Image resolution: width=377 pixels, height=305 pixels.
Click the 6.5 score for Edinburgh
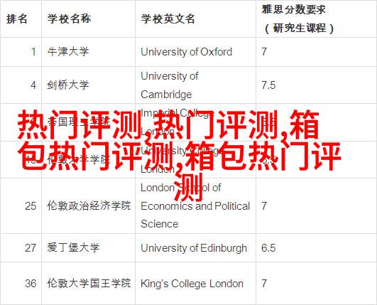pos(268,248)
